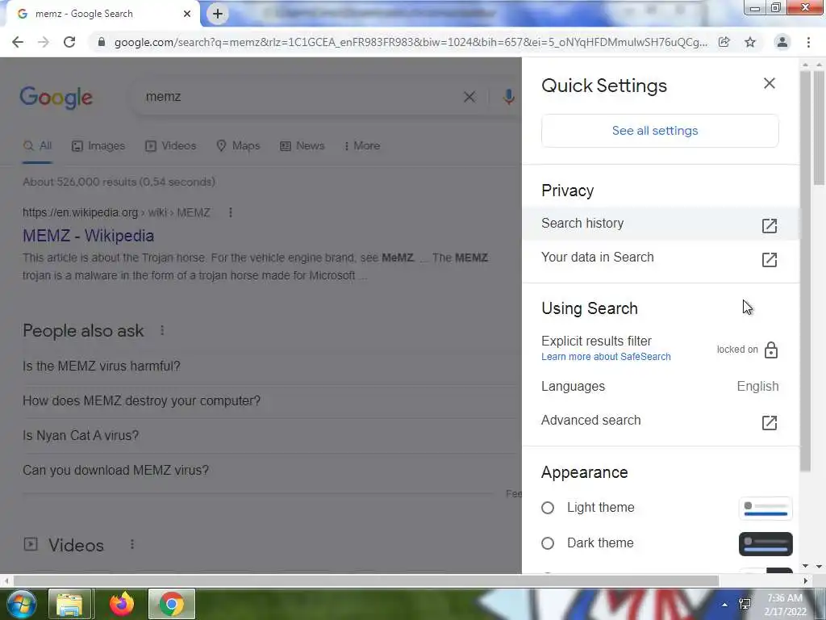Image resolution: width=826 pixels, height=620 pixels.
Task: Select the Light theme radio button
Action: click(x=548, y=508)
